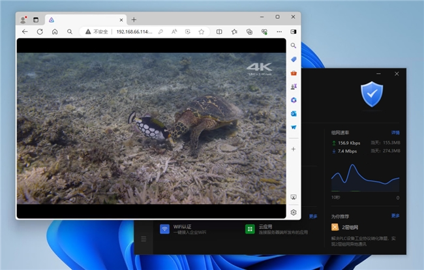Toggle the Edge sidebar visibility button
This screenshot has width=424, height=270.
pos(294,31)
